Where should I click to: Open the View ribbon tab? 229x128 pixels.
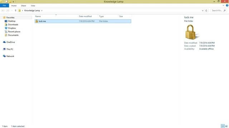(33, 6)
